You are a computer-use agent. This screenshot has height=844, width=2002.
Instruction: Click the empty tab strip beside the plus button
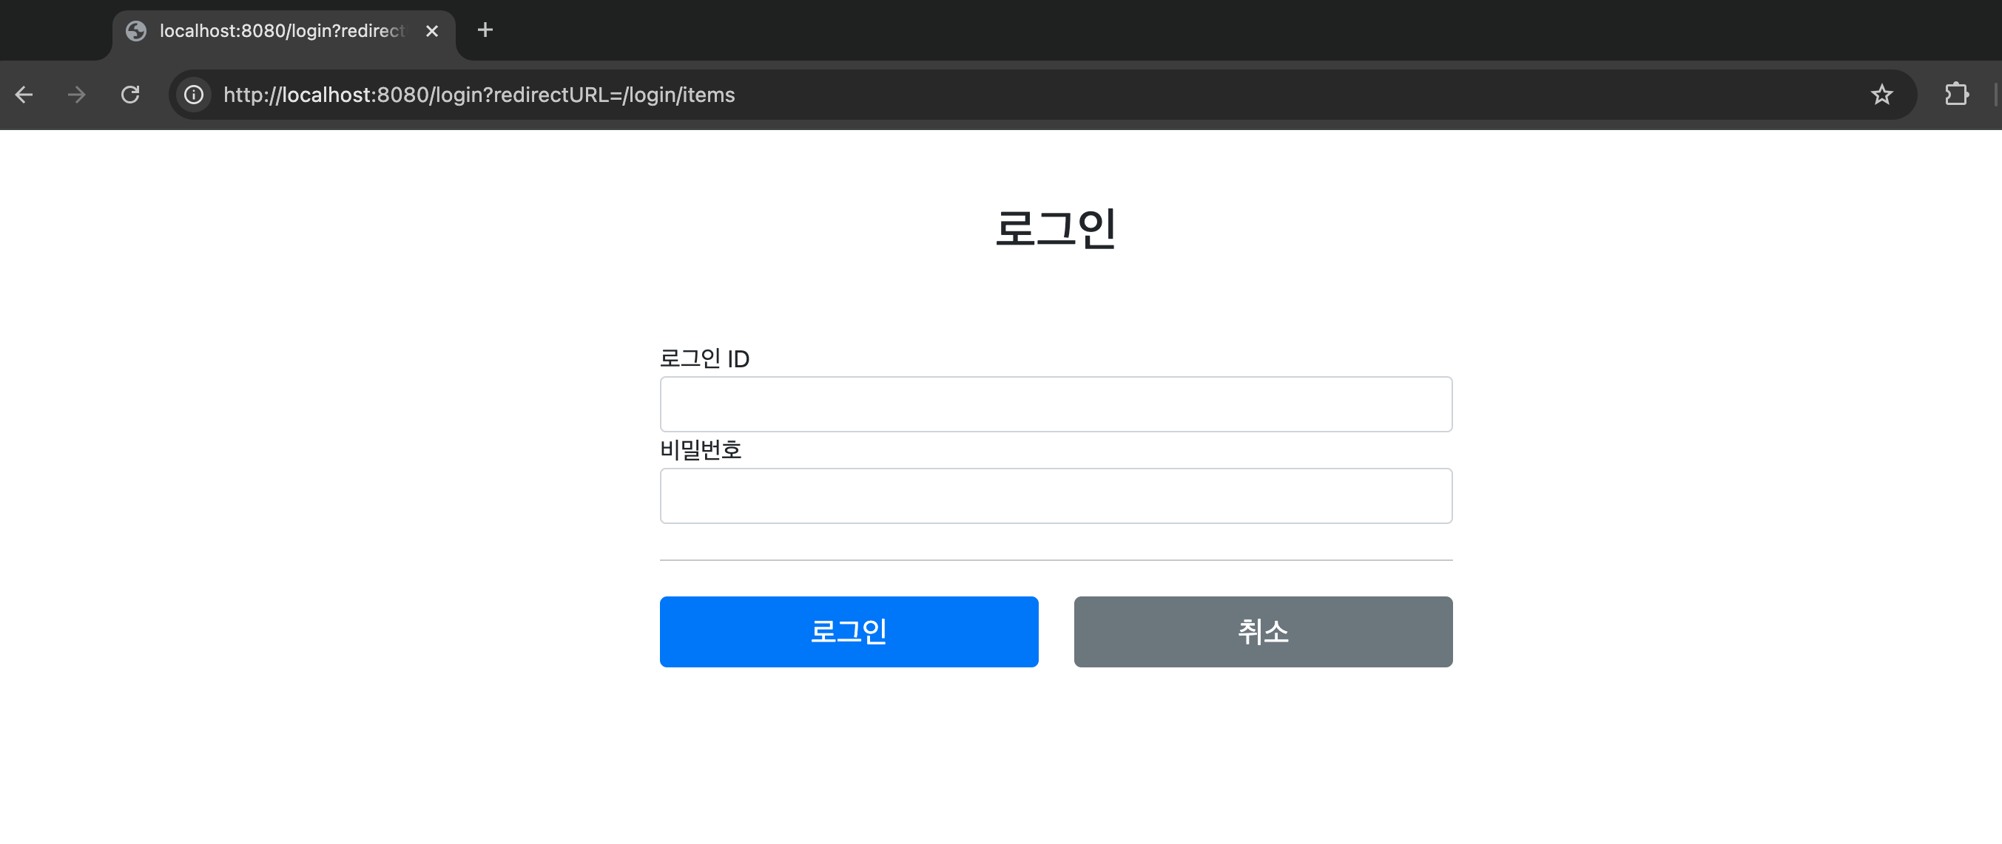point(1166,30)
